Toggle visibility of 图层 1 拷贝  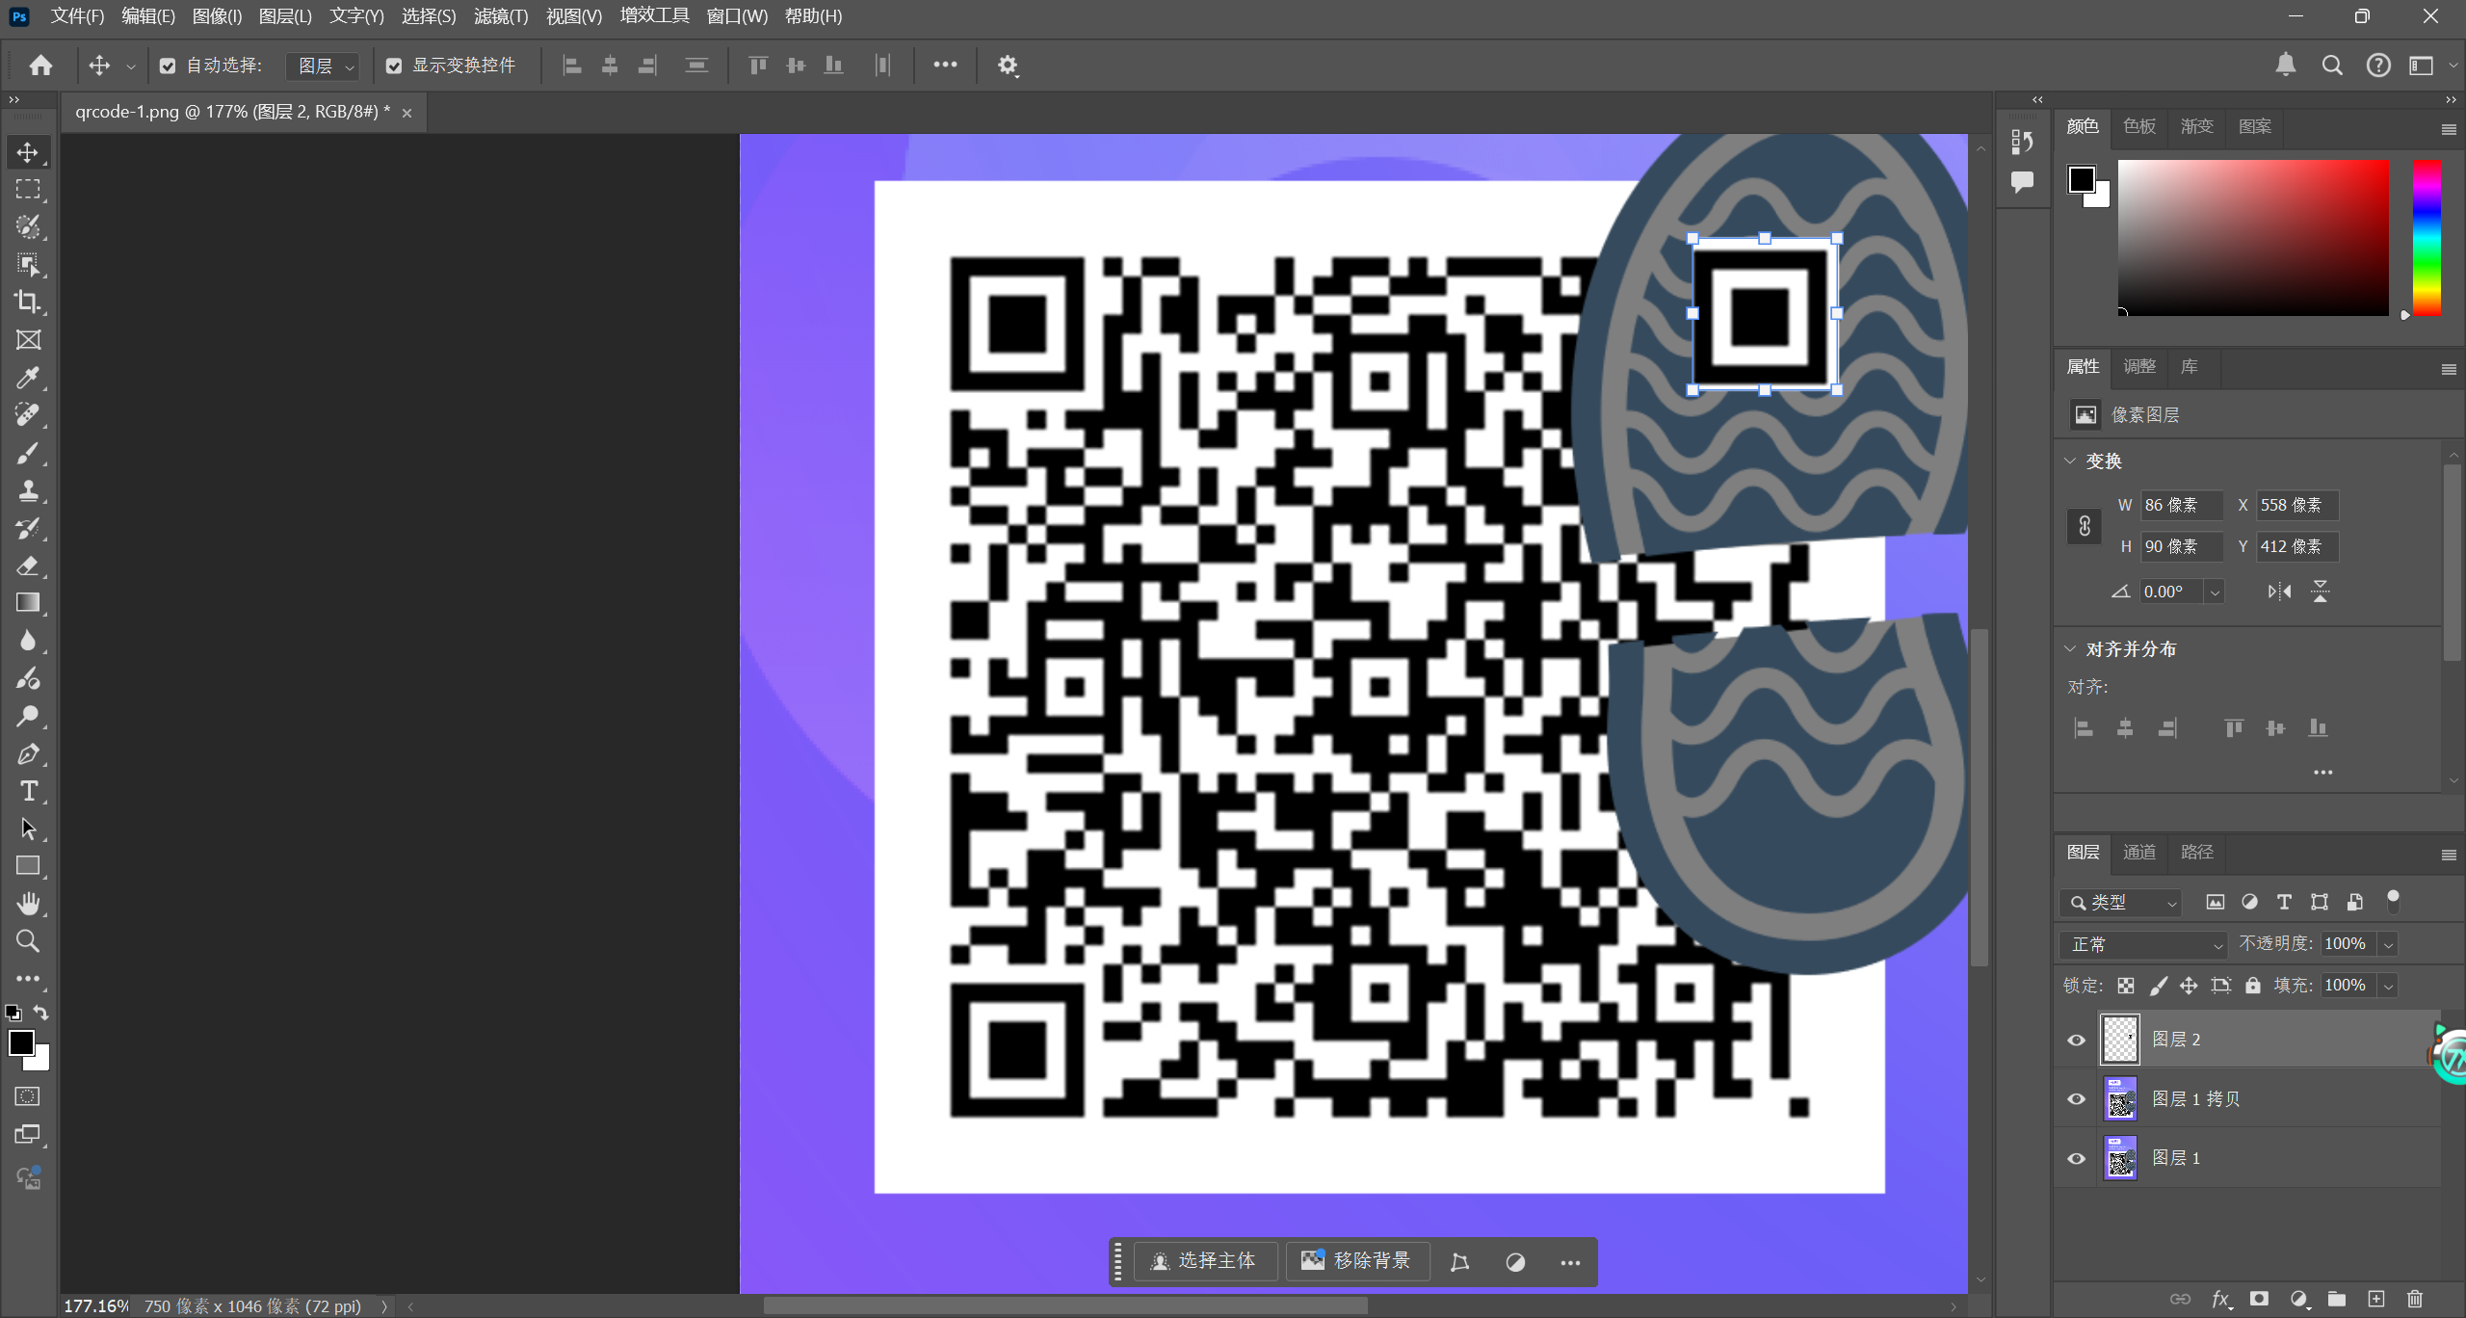(2076, 1099)
